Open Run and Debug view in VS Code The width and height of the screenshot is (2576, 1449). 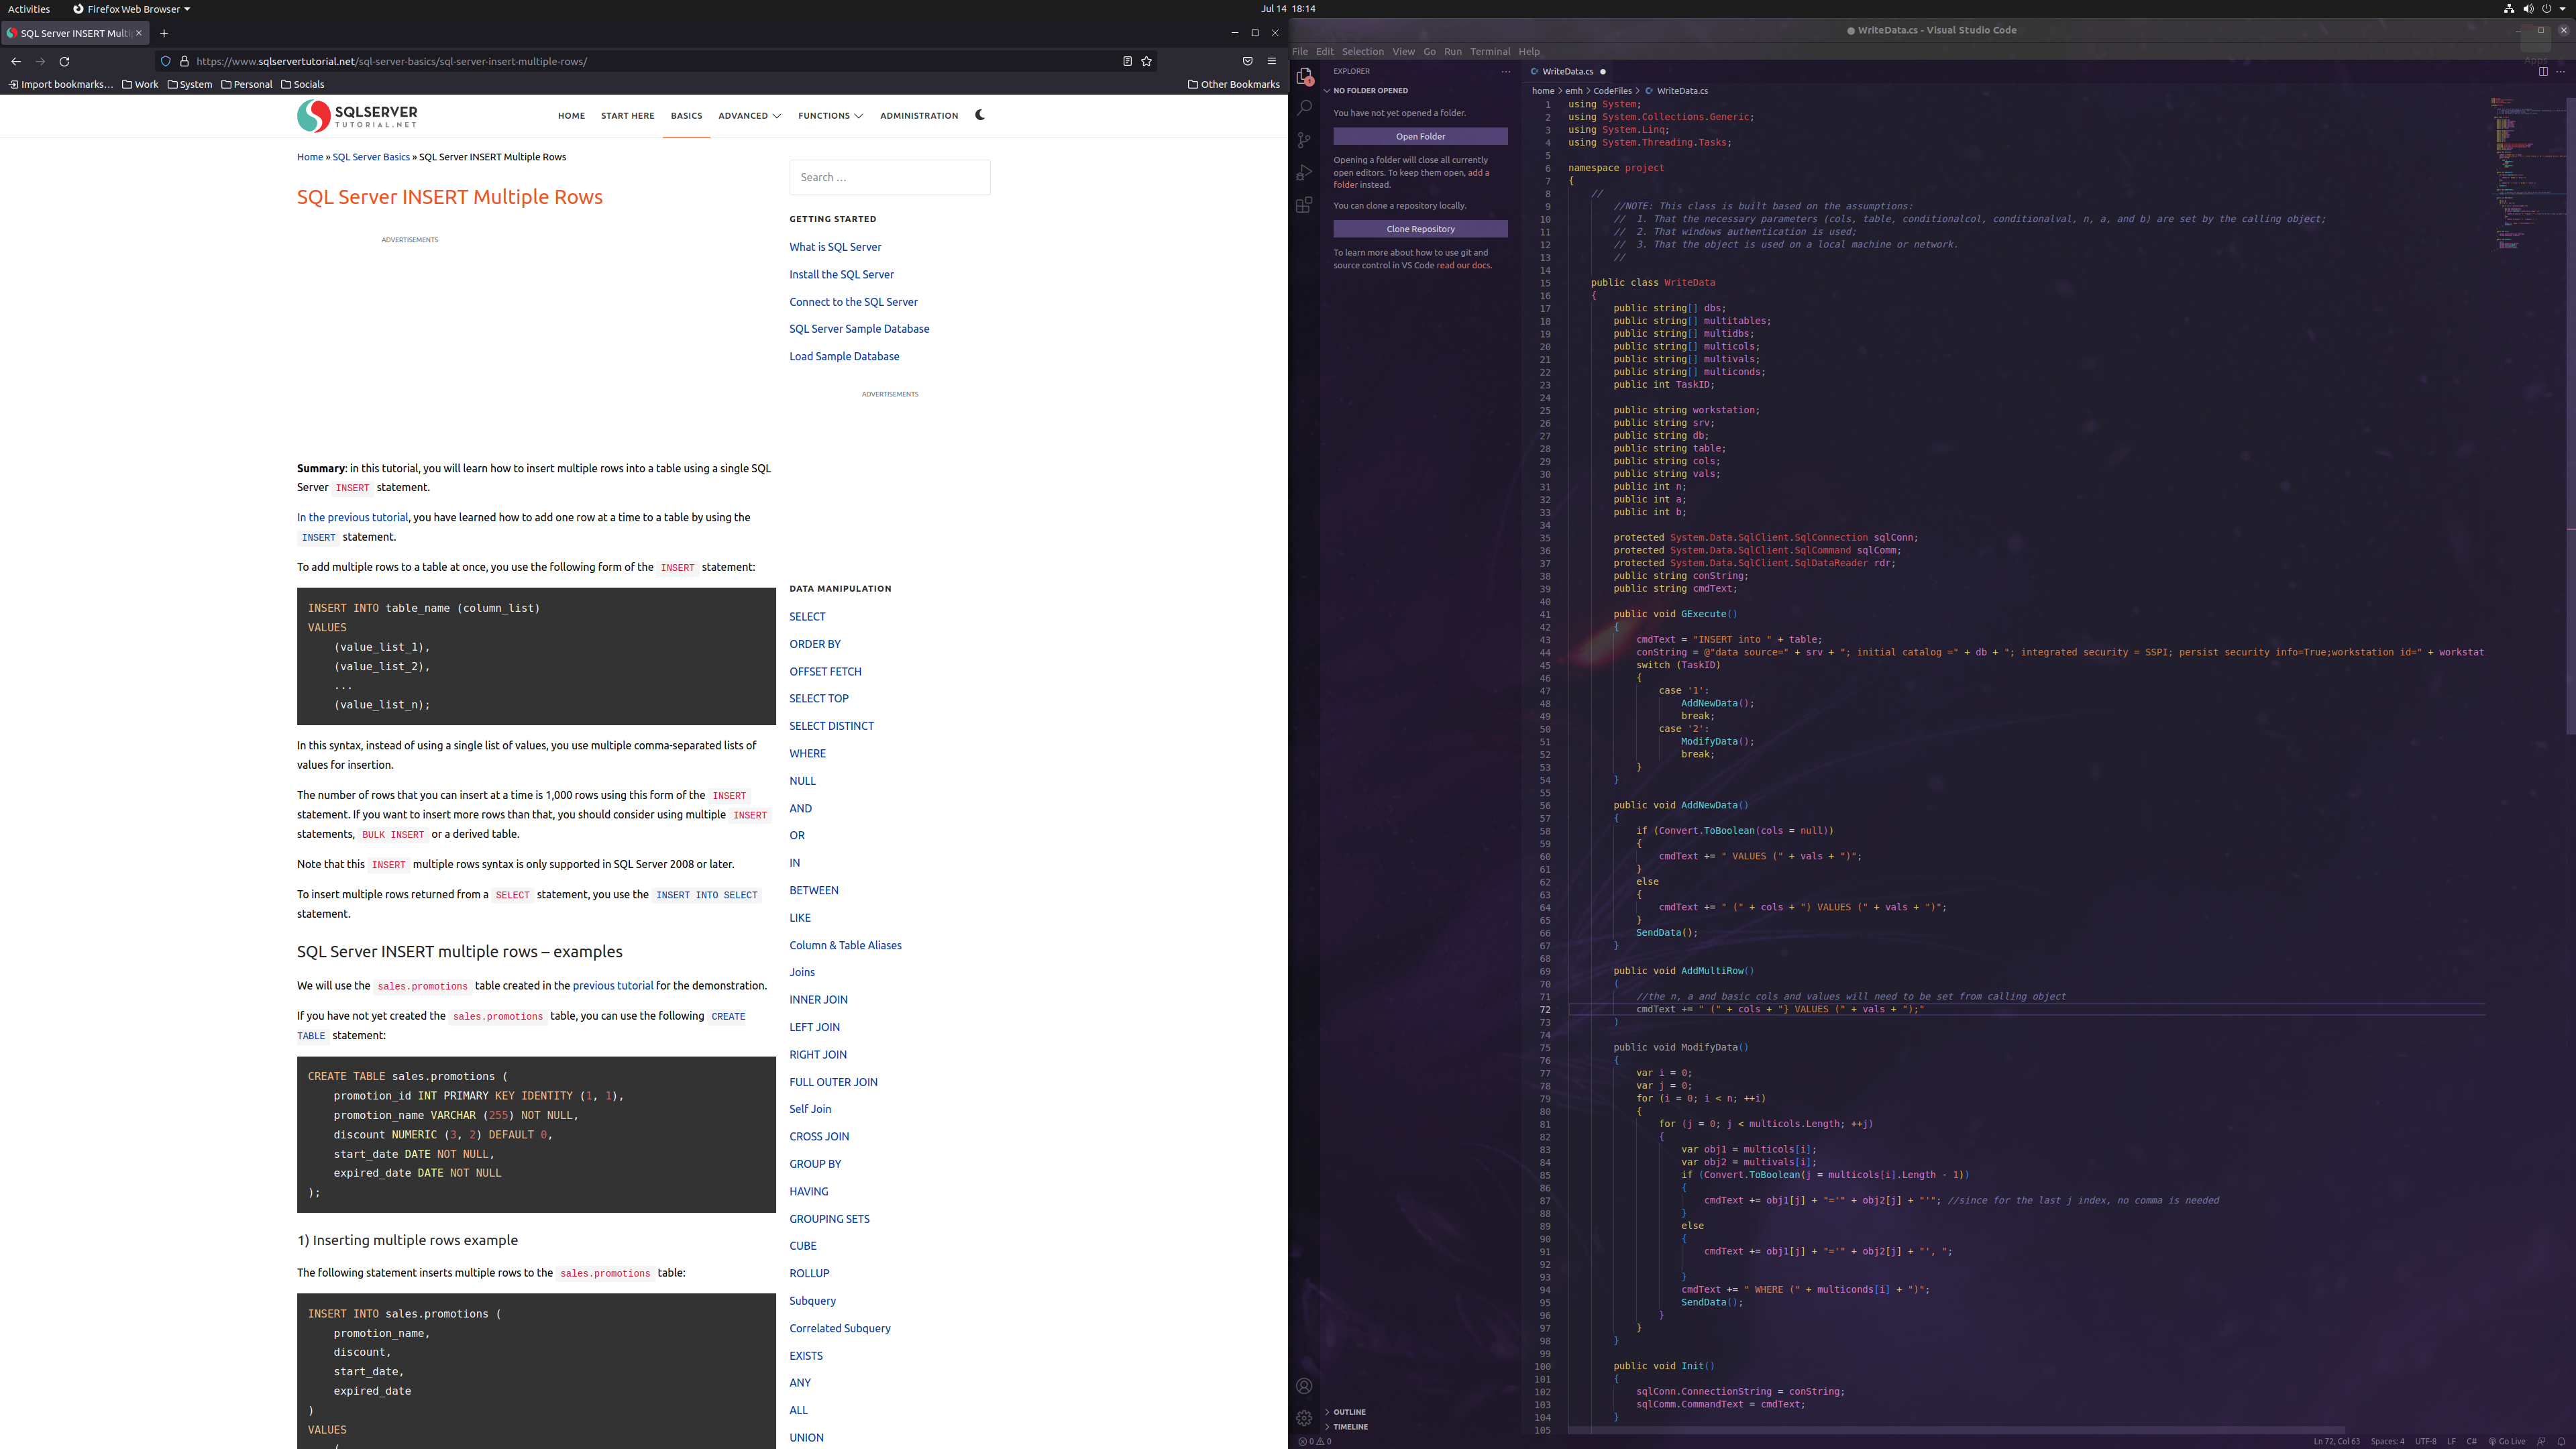point(1304,173)
